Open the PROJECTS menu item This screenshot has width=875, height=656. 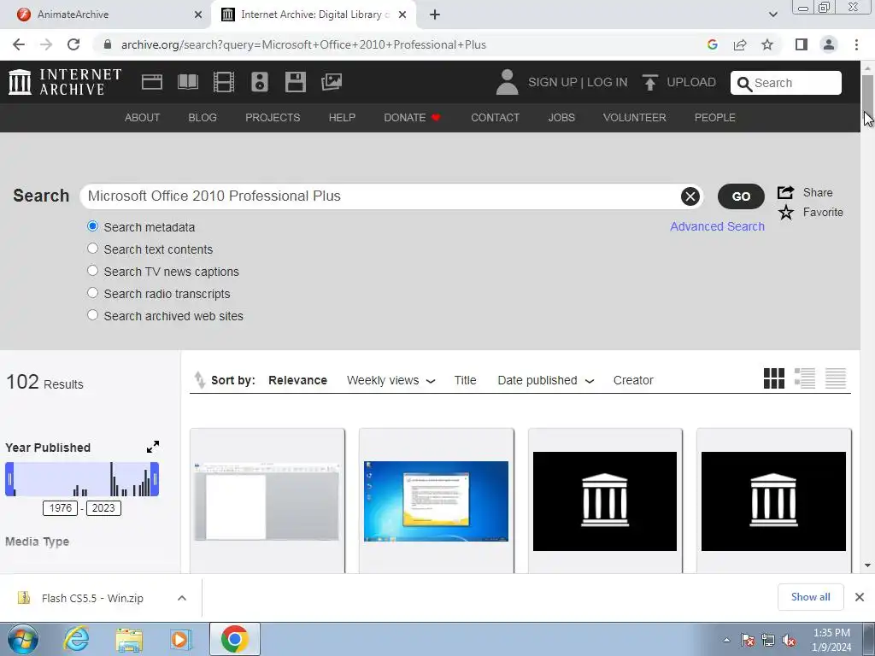(x=273, y=118)
